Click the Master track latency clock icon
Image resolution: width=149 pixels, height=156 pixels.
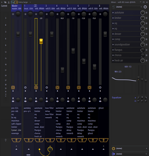point(13,87)
